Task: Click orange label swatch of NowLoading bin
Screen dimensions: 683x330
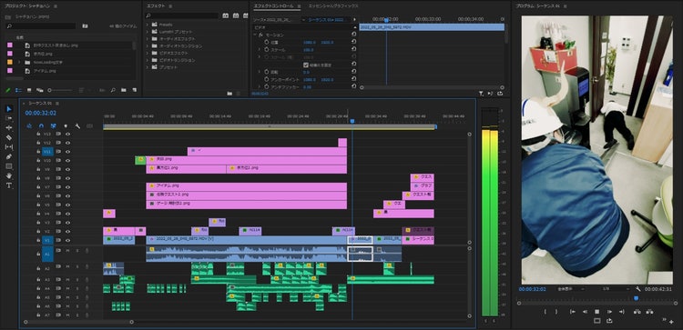Action: [x=10, y=62]
